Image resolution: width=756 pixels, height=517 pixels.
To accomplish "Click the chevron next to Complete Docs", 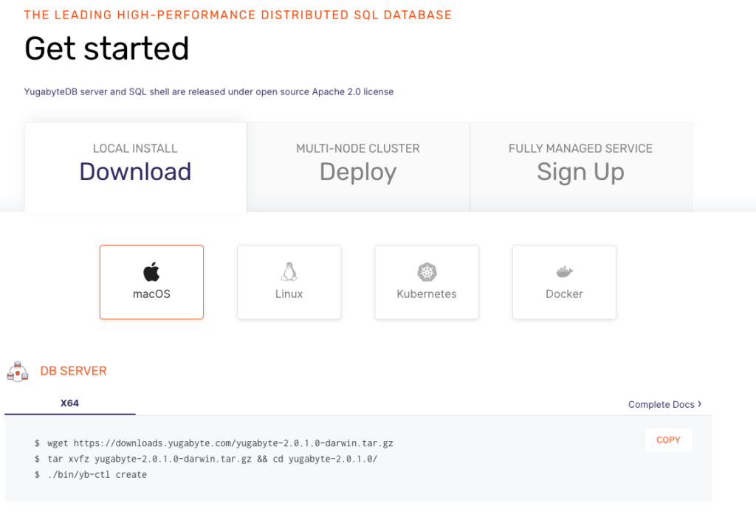I will click(x=700, y=403).
